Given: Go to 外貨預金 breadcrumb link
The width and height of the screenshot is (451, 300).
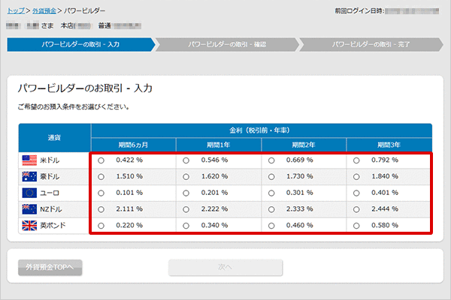Looking at the screenshot, I should point(41,11).
